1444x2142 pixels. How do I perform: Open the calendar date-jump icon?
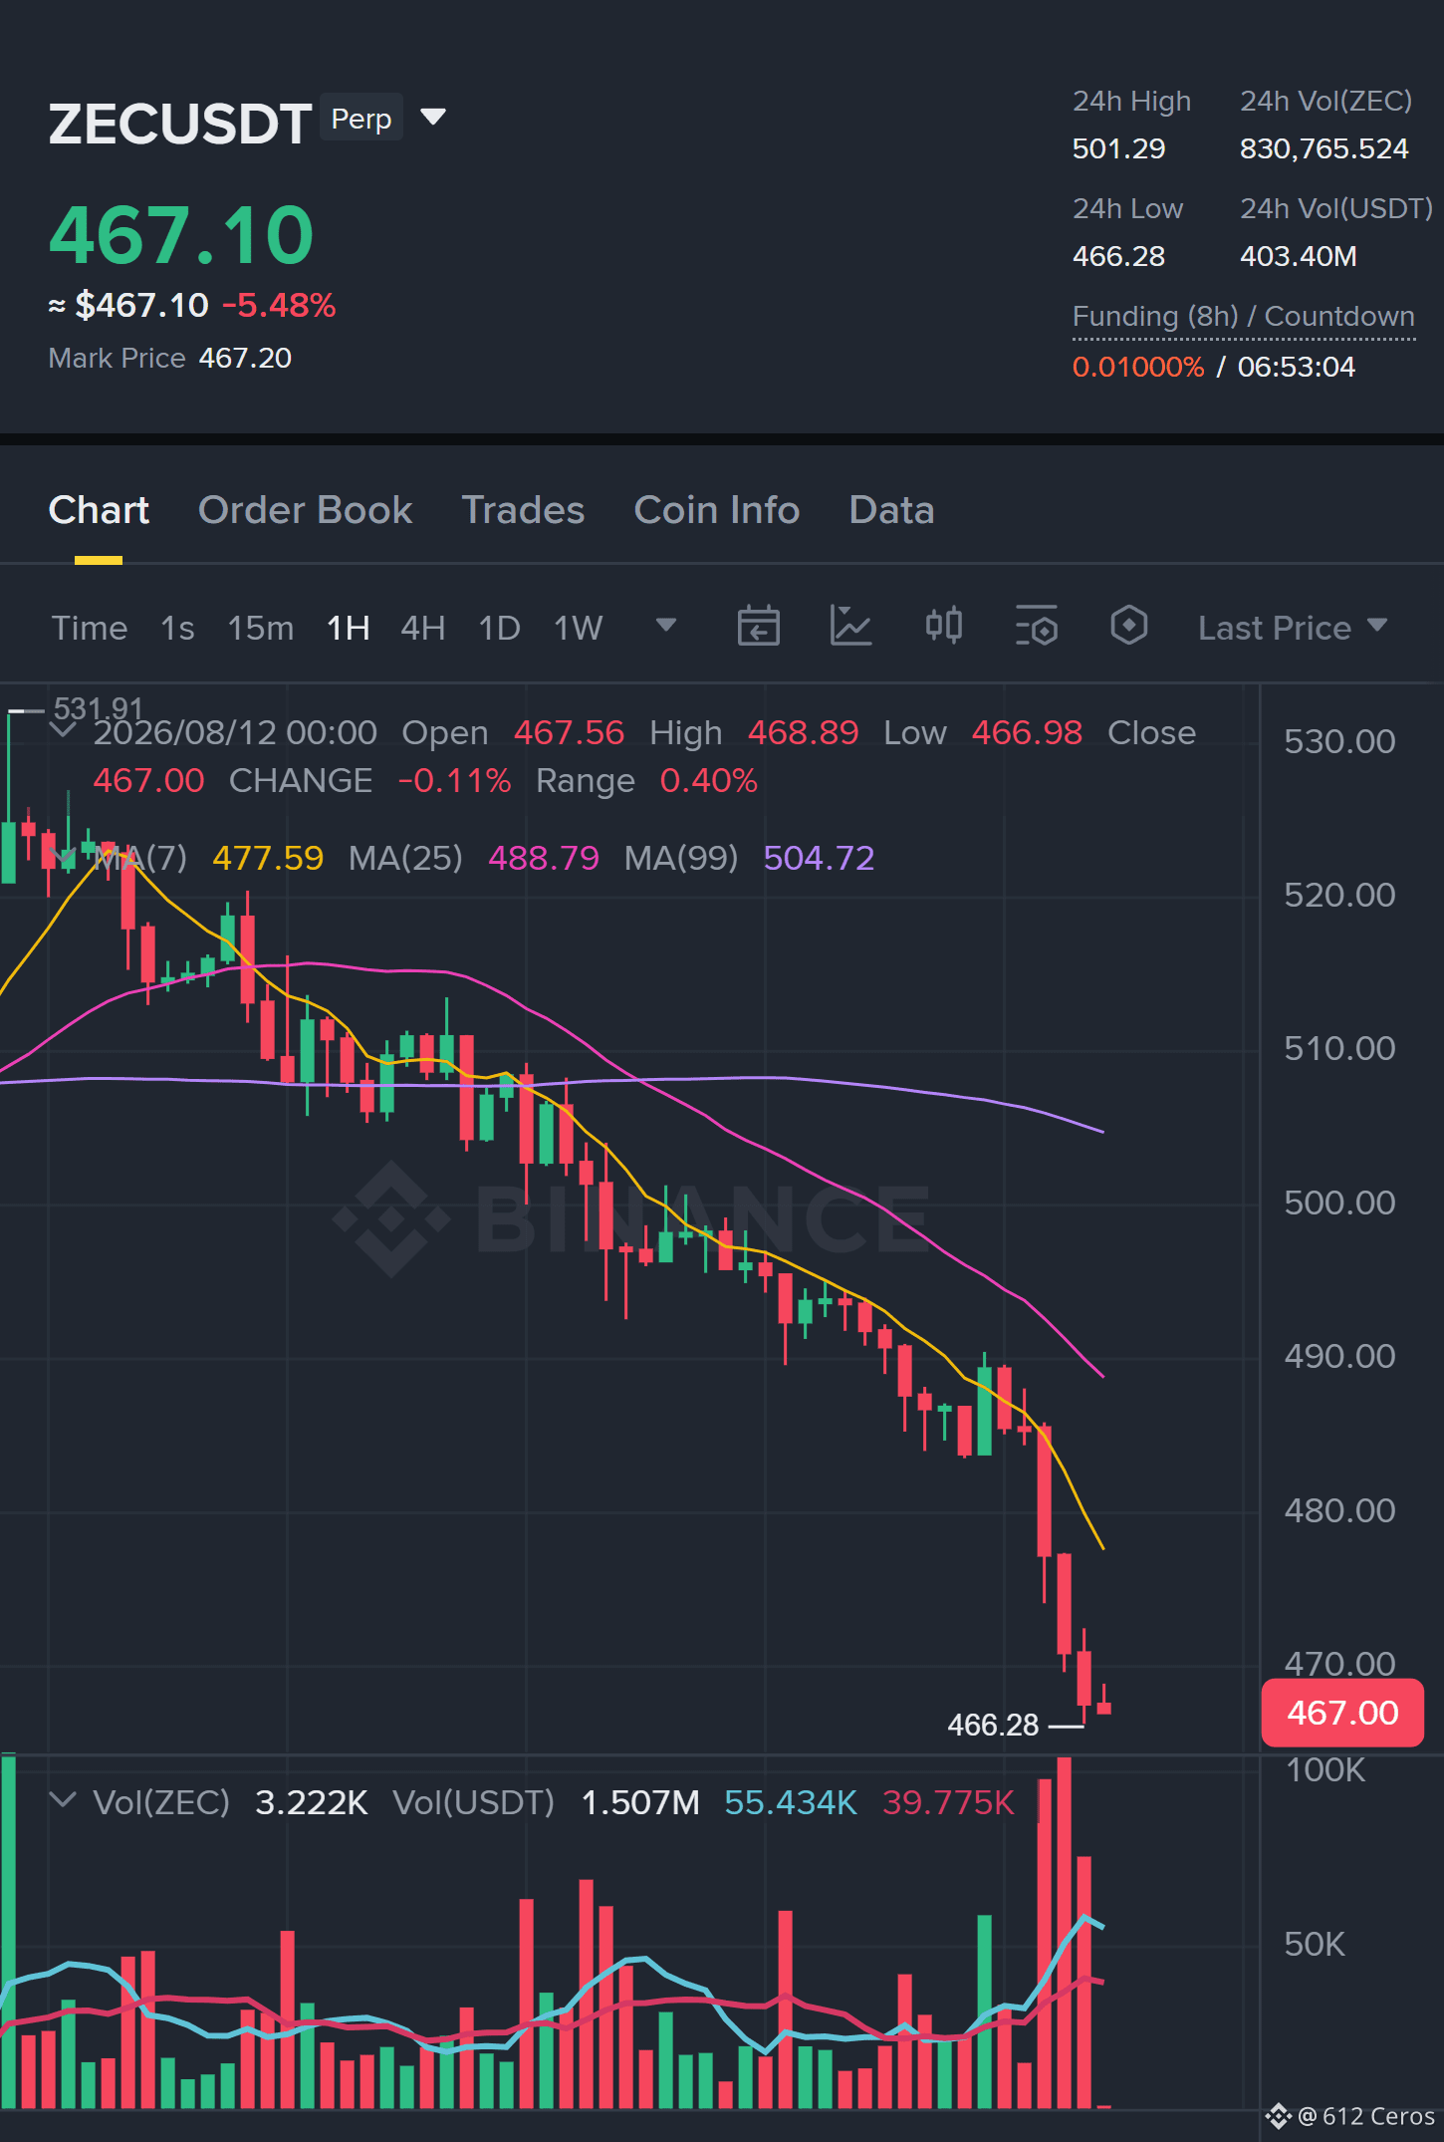pyautogui.click(x=758, y=627)
